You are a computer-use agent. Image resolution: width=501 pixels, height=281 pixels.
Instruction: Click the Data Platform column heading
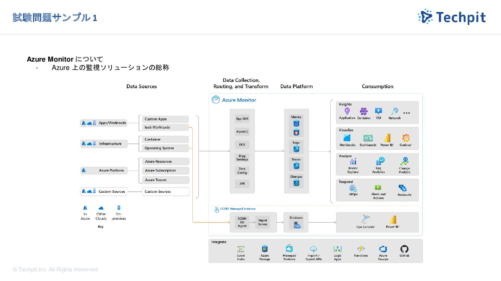click(297, 86)
